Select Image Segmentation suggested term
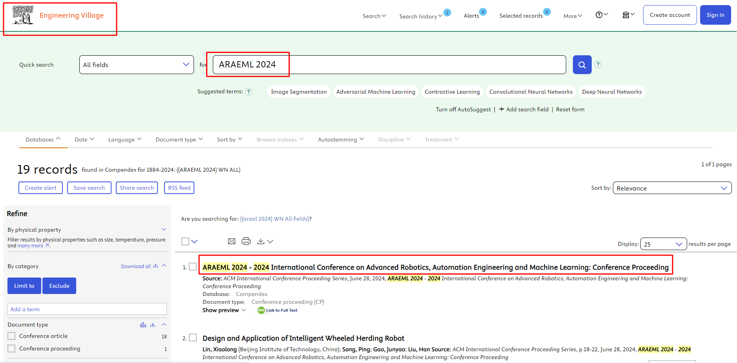Image resolution: width=737 pixels, height=363 pixels. [x=299, y=92]
